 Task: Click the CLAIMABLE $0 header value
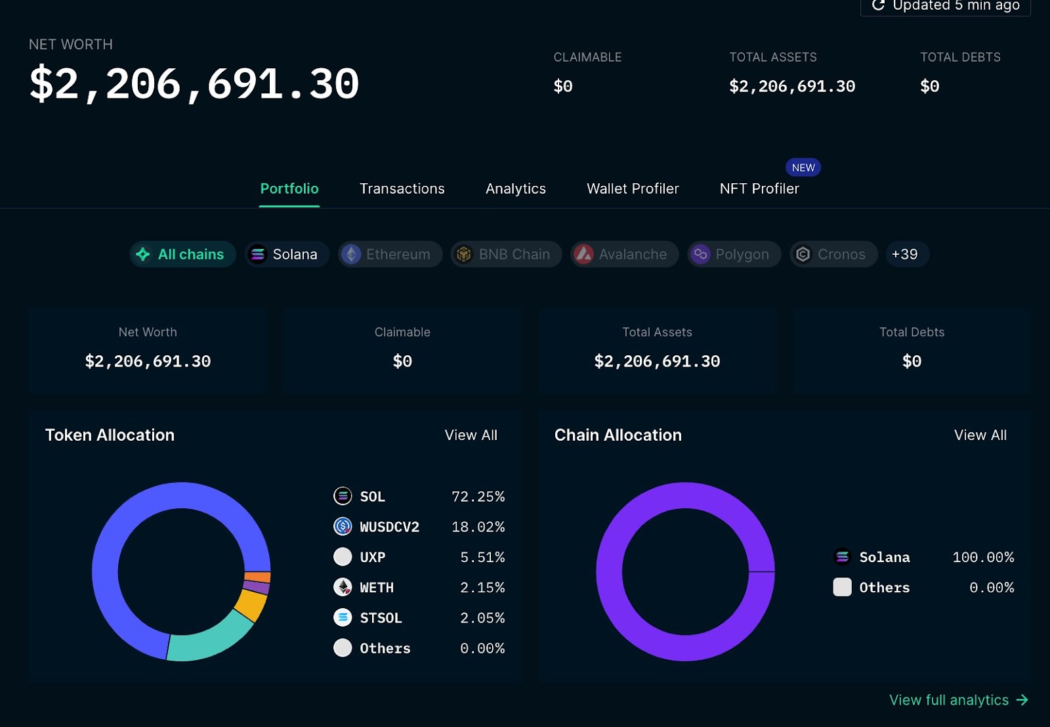563,86
